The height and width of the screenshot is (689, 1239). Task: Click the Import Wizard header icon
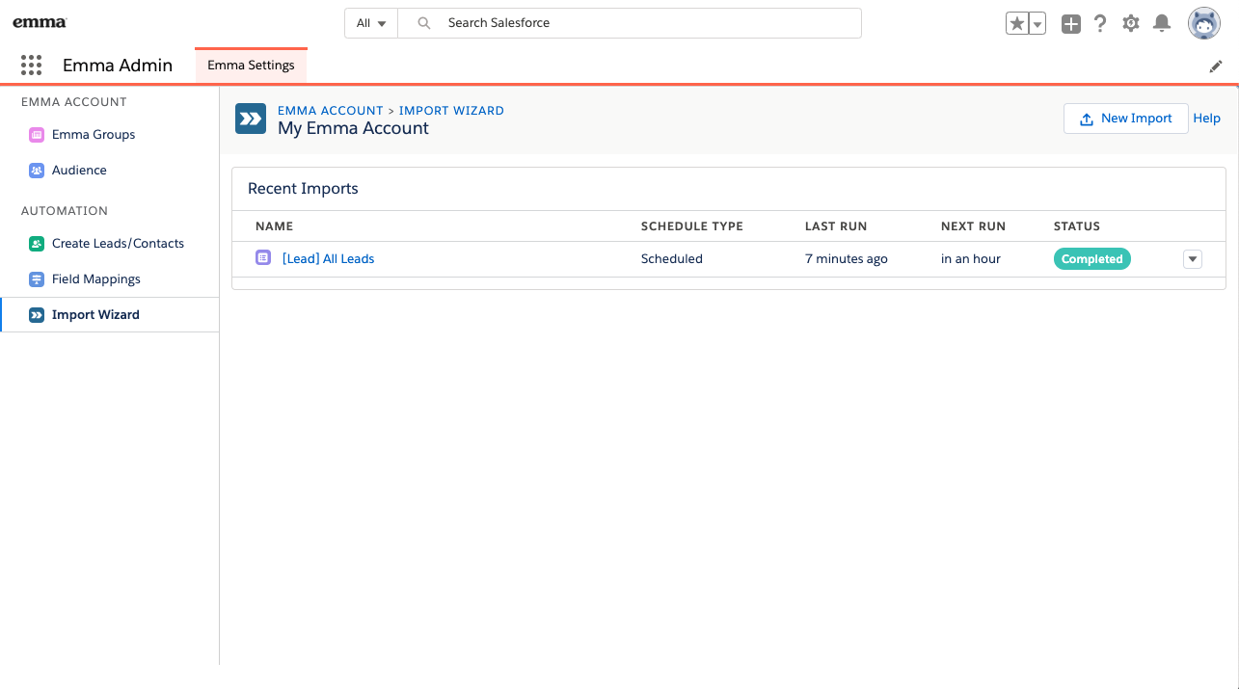(x=251, y=119)
